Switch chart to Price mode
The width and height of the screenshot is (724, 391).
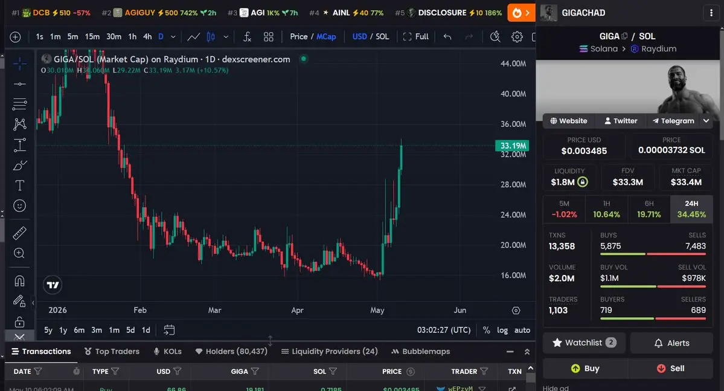click(x=298, y=36)
